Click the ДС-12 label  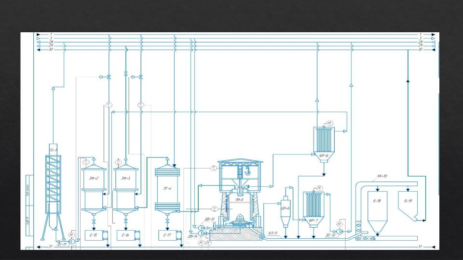[x=331, y=235]
